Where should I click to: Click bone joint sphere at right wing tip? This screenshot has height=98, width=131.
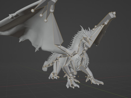point(114,13)
